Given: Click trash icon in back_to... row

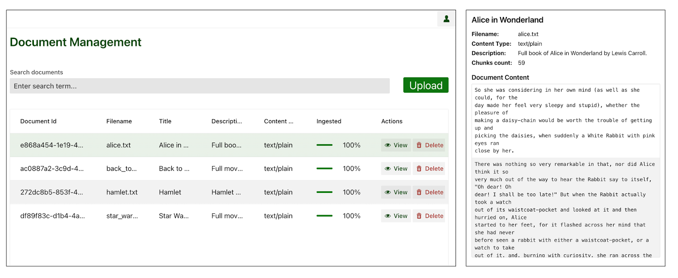Looking at the screenshot, I should [x=419, y=169].
